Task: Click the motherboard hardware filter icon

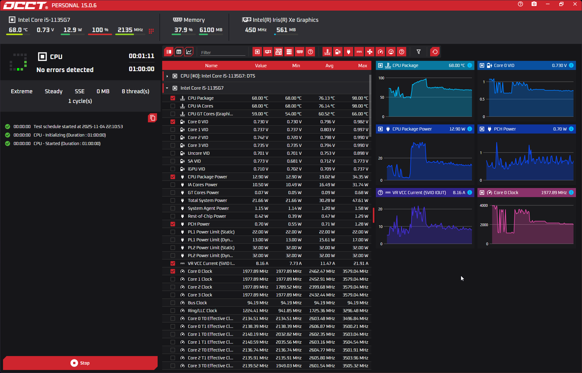Action: click(x=279, y=52)
